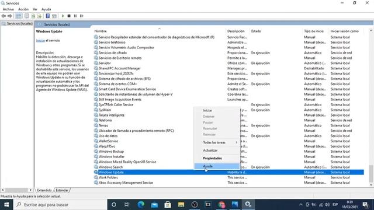374x210 pixels.
Task: Click the Refresh toolbar icon
Action: click(x=33, y=16)
